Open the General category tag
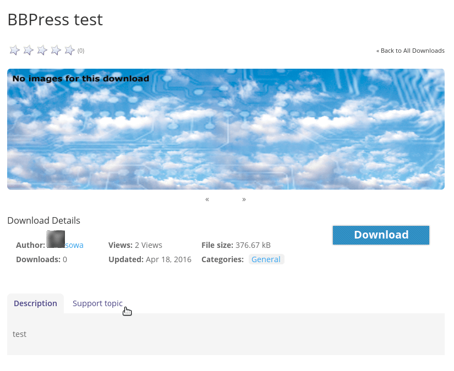The image size is (454, 371). 266,259
